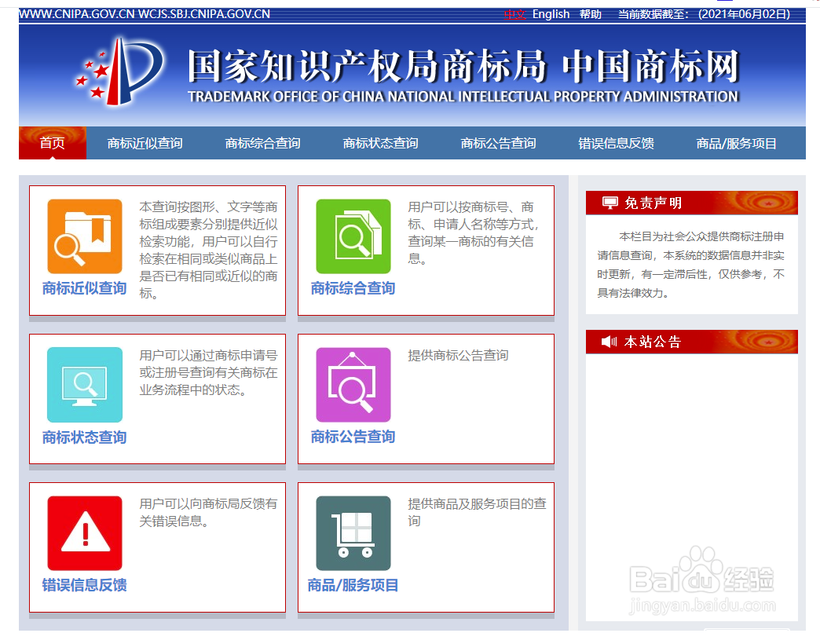Open the purple 商标公告查询 notice-board icon

pyautogui.click(x=353, y=385)
